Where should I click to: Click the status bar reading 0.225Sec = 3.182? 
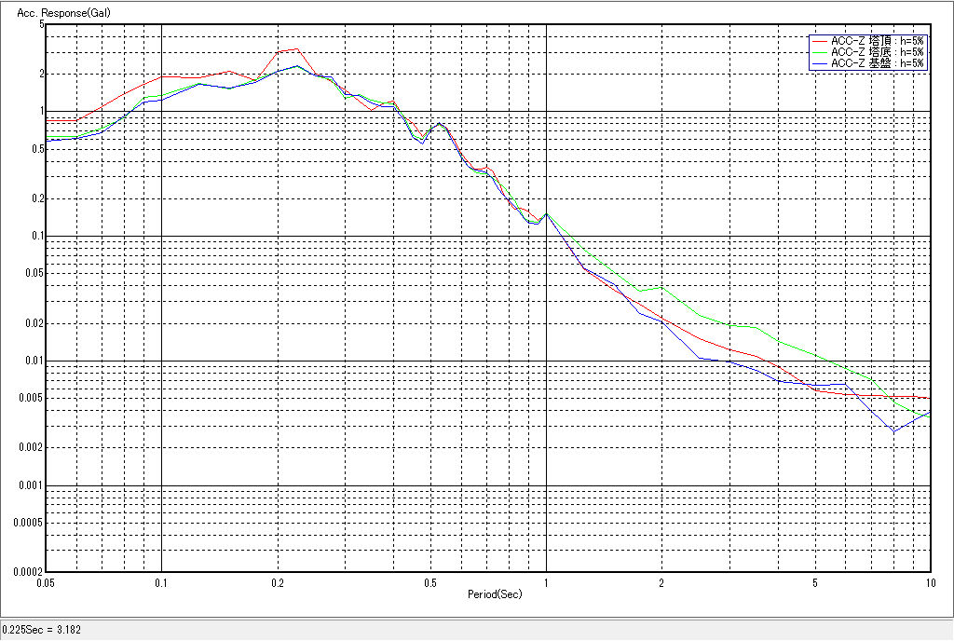(x=42, y=630)
